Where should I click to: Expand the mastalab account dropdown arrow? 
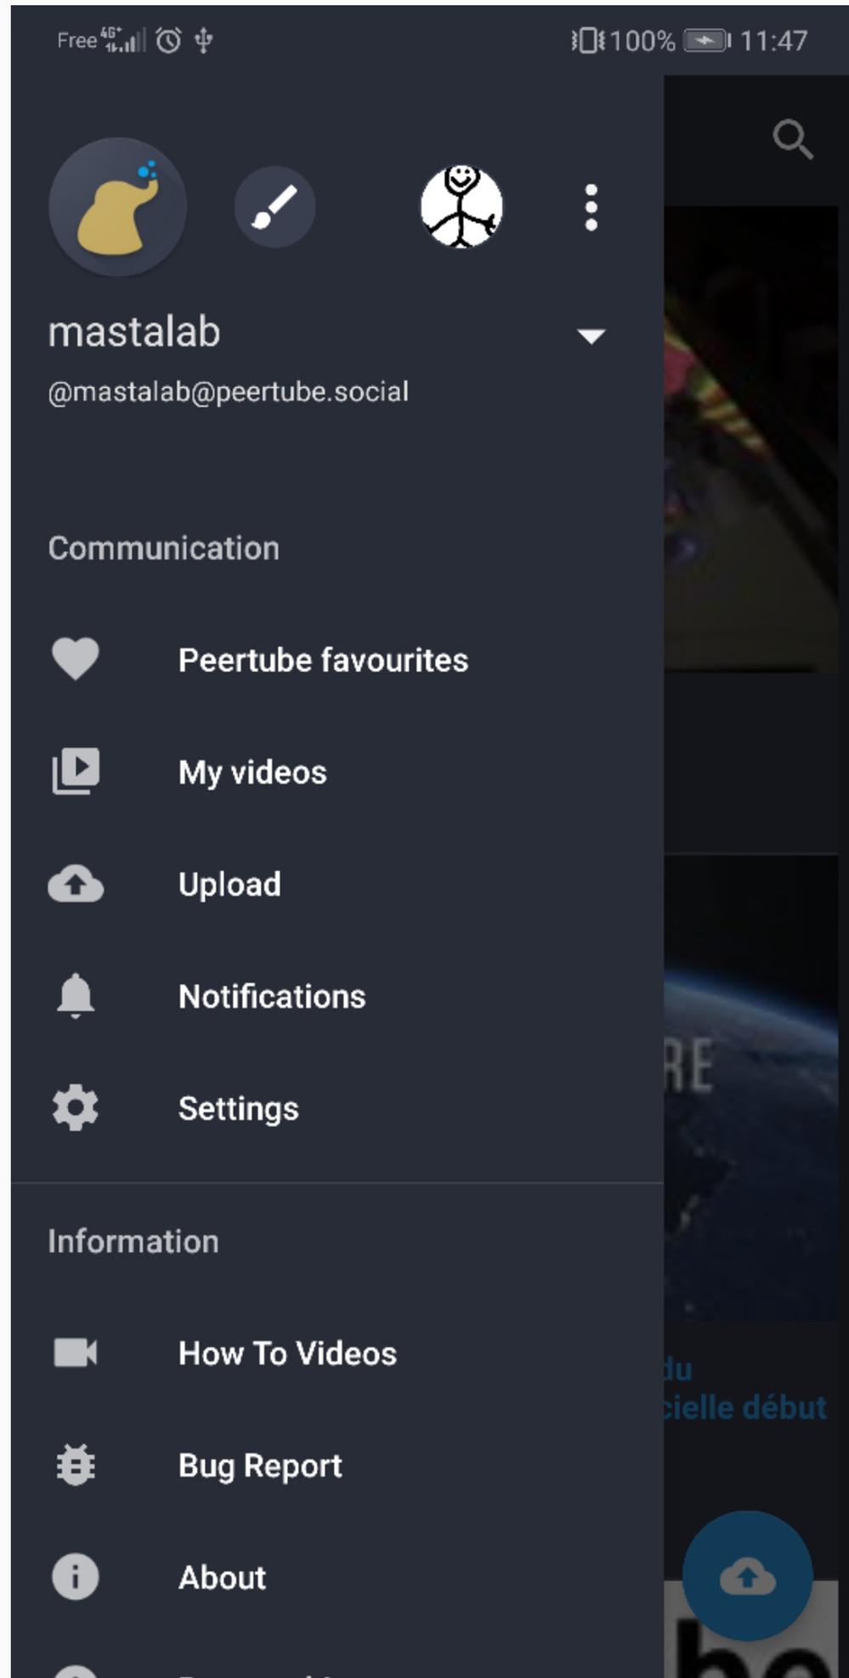(591, 336)
